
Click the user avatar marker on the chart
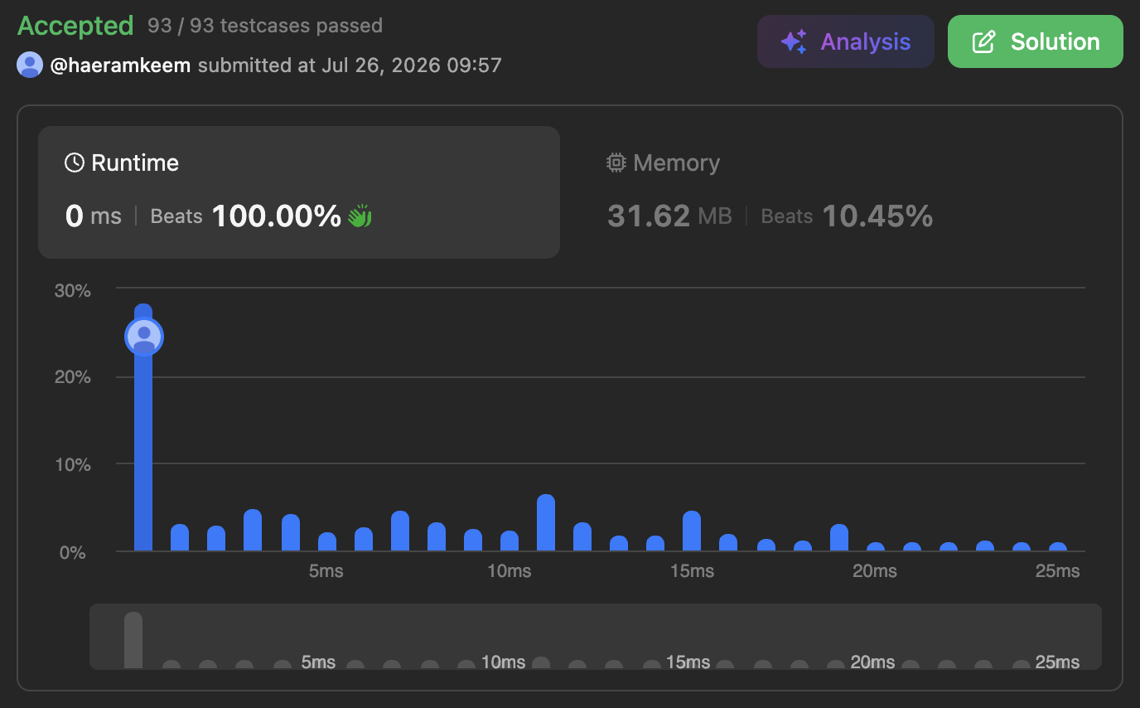click(x=144, y=337)
